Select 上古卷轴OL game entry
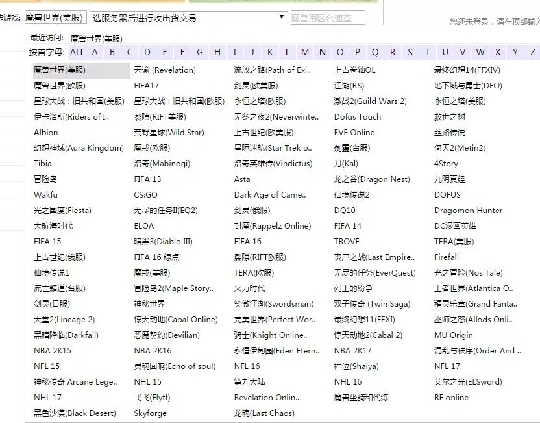The width and height of the screenshot is (540, 423). coord(355,70)
